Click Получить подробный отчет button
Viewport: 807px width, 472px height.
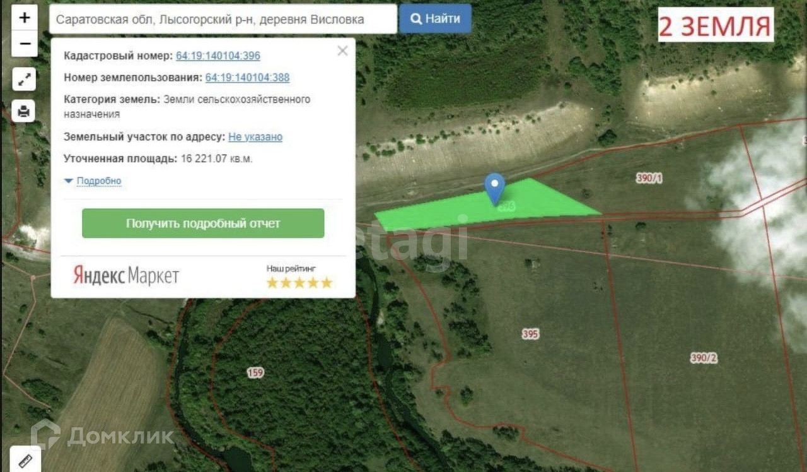tap(203, 223)
